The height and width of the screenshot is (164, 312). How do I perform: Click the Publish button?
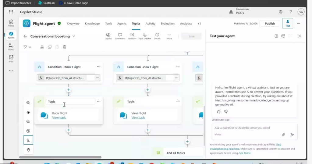(270, 24)
